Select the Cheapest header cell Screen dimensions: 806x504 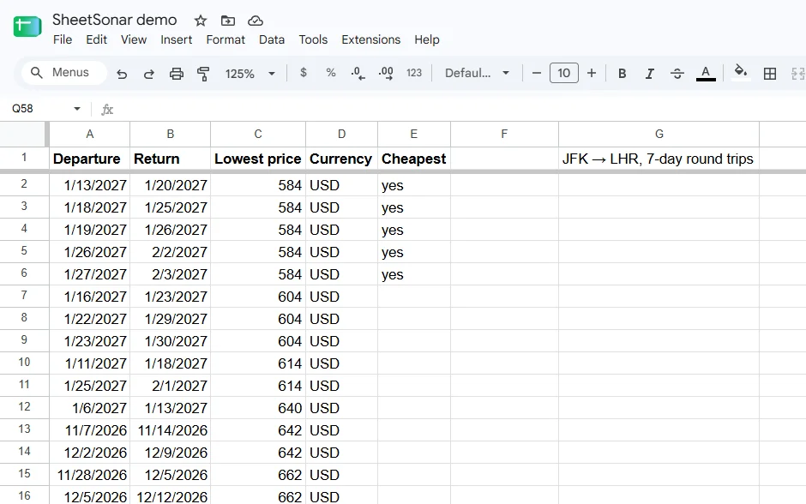pyautogui.click(x=414, y=159)
